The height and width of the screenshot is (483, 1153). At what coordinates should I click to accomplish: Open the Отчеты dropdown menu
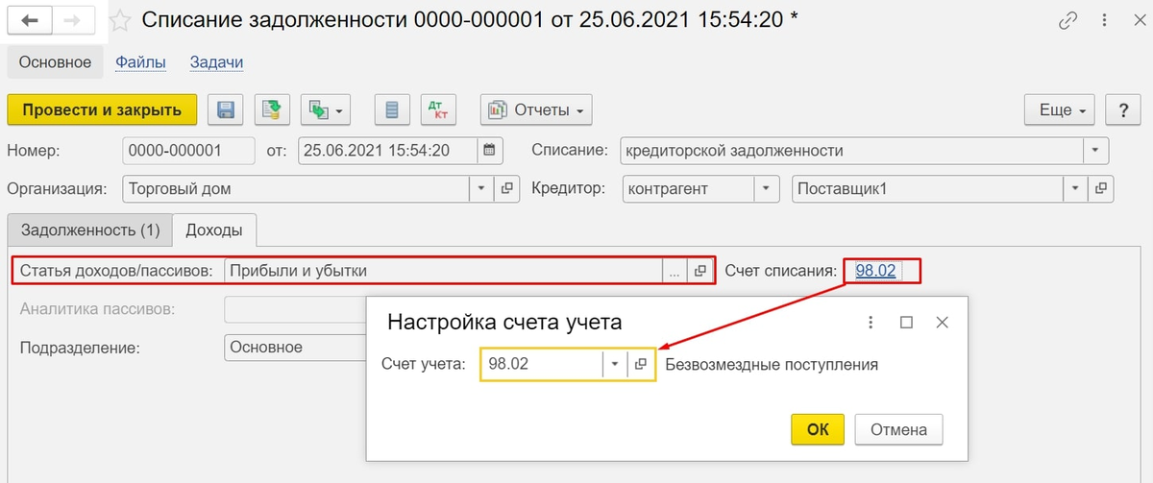(x=536, y=109)
